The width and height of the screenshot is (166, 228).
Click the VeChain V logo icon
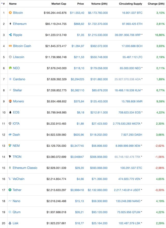tap(10, 179)
